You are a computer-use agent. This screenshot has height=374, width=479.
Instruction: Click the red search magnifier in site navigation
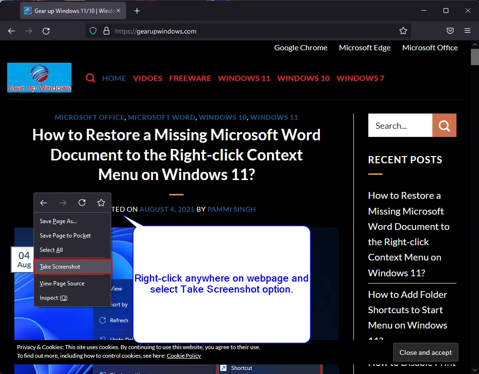pos(90,78)
